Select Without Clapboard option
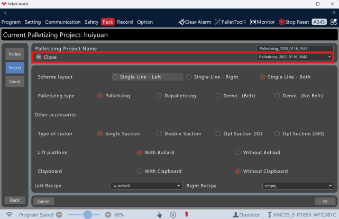Screen dimensions: 339x219 coord(238,171)
